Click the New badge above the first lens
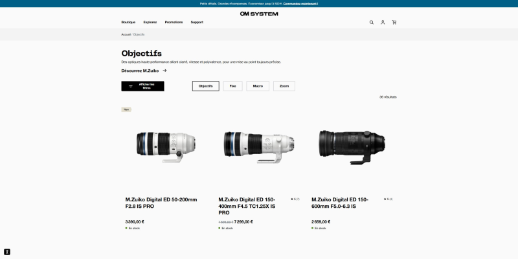Image resolution: width=518 pixels, height=259 pixels. [126, 109]
